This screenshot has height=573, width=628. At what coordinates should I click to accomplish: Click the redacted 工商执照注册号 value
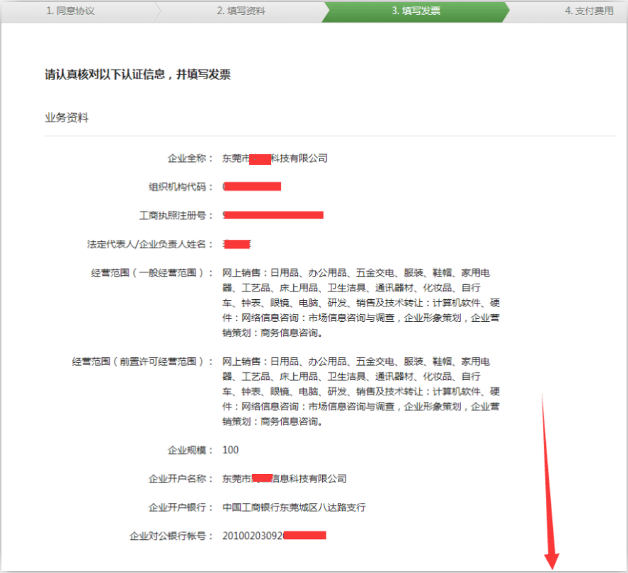(273, 215)
